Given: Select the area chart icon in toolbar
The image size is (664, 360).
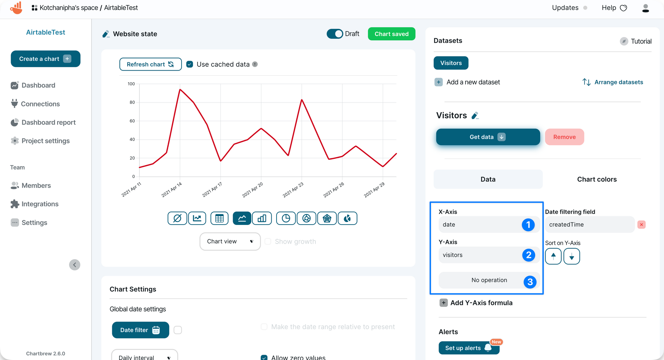Looking at the screenshot, I should click(242, 218).
